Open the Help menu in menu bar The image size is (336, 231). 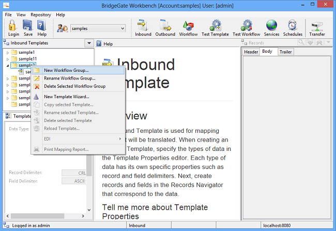point(60,15)
